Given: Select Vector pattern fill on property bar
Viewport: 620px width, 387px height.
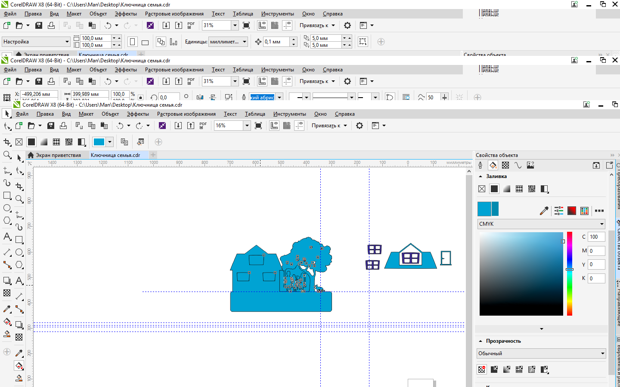Looking at the screenshot, I should coord(56,142).
